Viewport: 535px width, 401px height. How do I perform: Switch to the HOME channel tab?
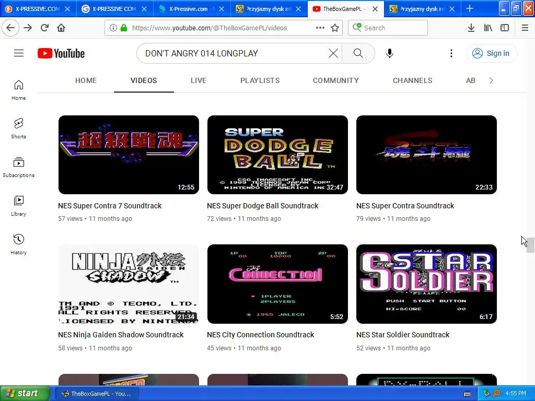pos(86,80)
